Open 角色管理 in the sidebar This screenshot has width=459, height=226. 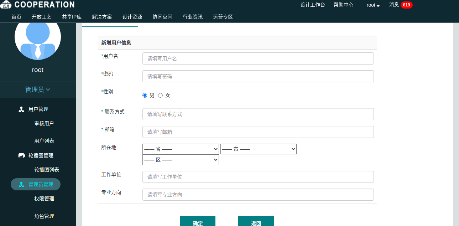[44, 216]
